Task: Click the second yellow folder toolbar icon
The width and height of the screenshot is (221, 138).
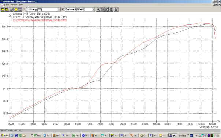Action: pyautogui.click(x=7, y=9)
